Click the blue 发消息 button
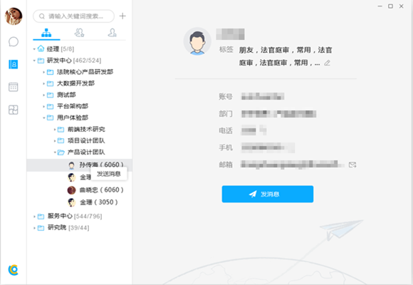The width and height of the screenshot is (413, 285). (x=268, y=194)
